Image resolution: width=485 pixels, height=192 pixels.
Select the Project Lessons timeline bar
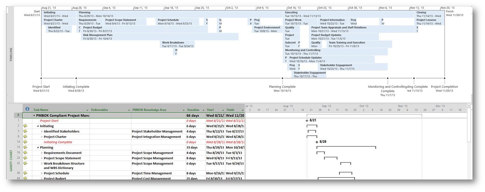point(429,22)
